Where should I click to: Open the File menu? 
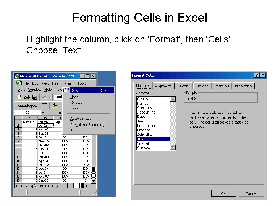click(x=26, y=83)
